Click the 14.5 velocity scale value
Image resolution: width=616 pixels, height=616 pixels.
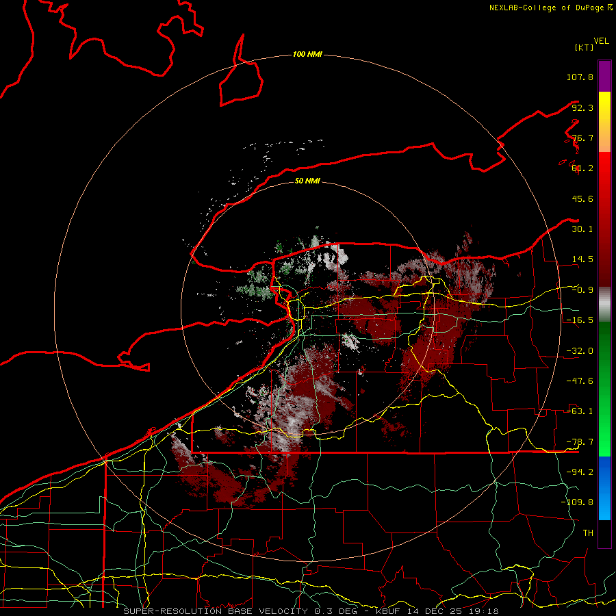pos(582,259)
